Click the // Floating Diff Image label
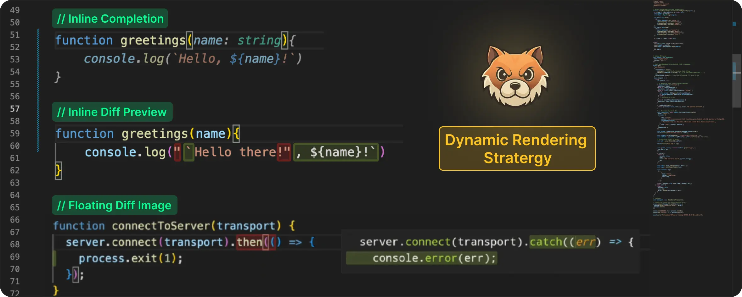The height and width of the screenshot is (297, 742). tap(114, 205)
